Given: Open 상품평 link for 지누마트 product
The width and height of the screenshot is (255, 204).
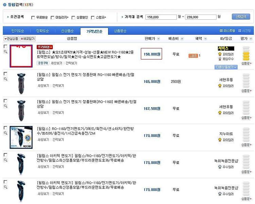Looking at the screenshot, I should (246, 145).
